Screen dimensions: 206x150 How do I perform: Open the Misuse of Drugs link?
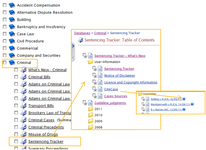(43, 134)
